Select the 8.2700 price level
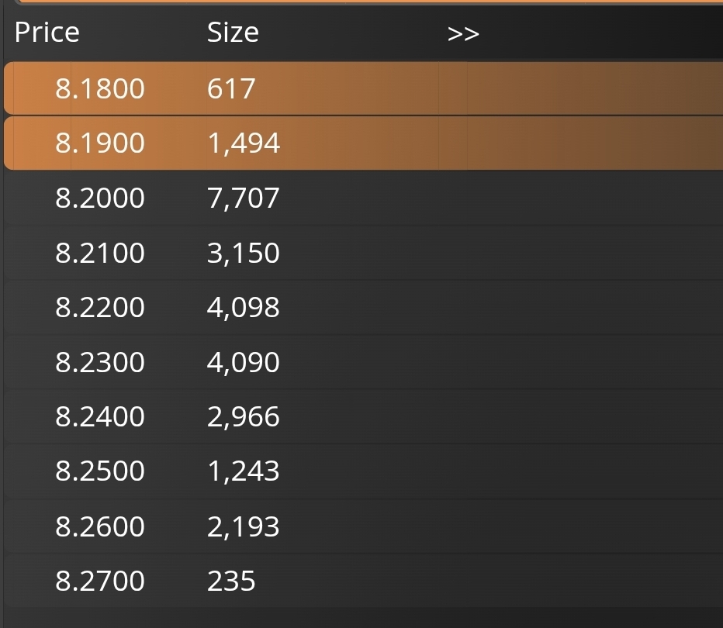Image resolution: width=723 pixels, height=628 pixels. (x=100, y=581)
